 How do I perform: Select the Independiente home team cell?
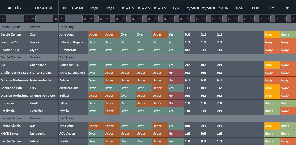pos(44,80)
